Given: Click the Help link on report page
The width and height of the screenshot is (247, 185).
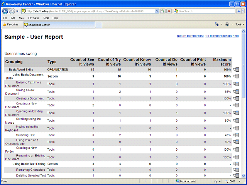Looking at the screenshot, I should [235, 36].
